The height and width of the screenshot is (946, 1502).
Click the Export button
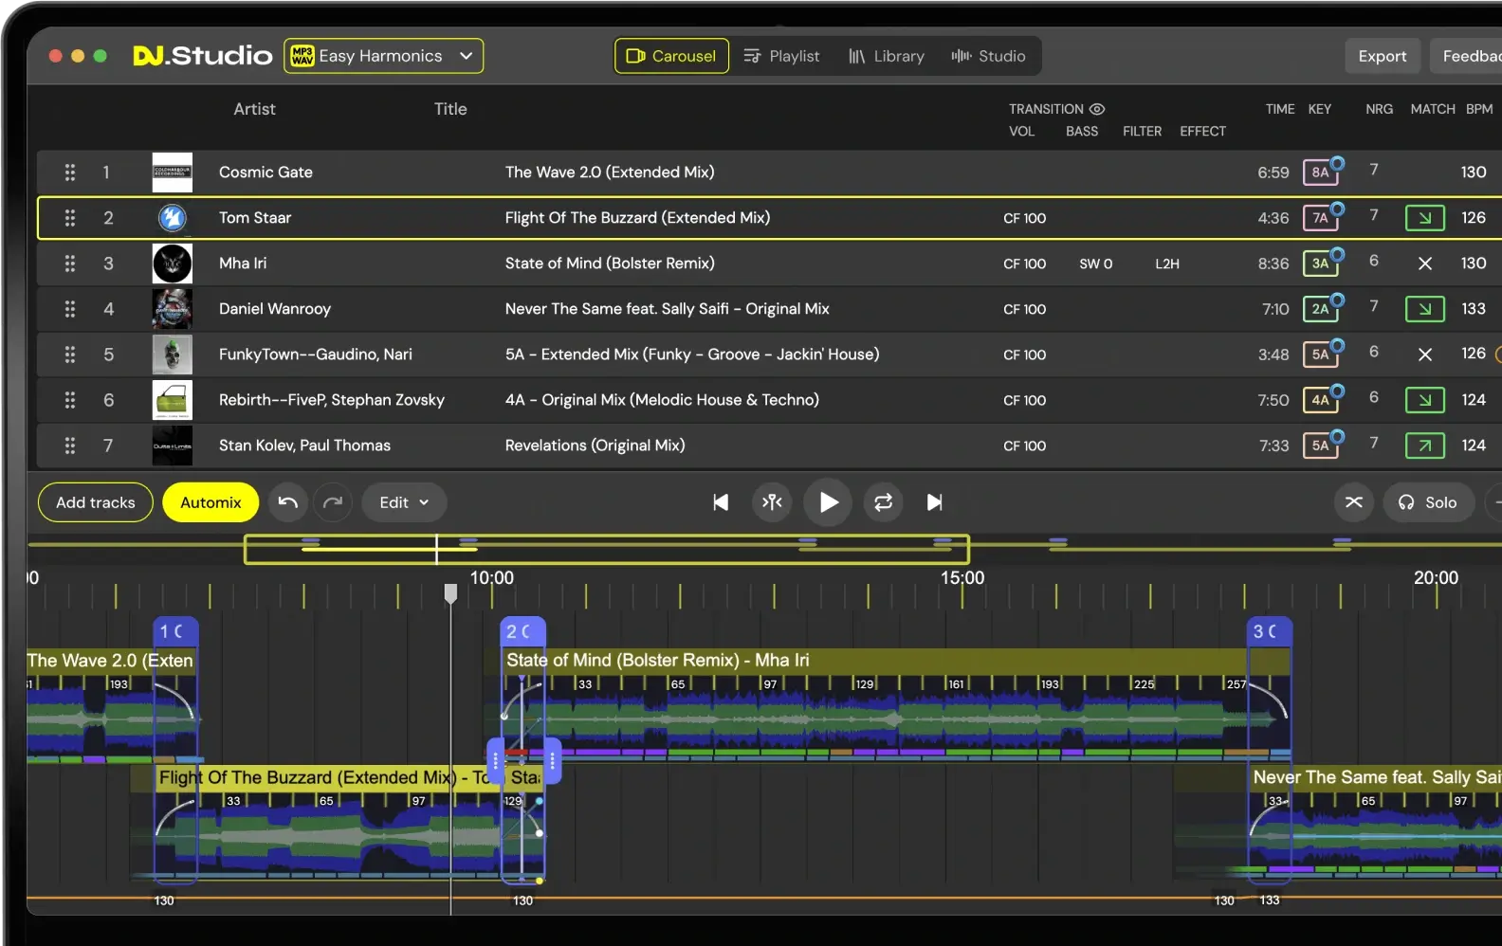click(1382, 56)
